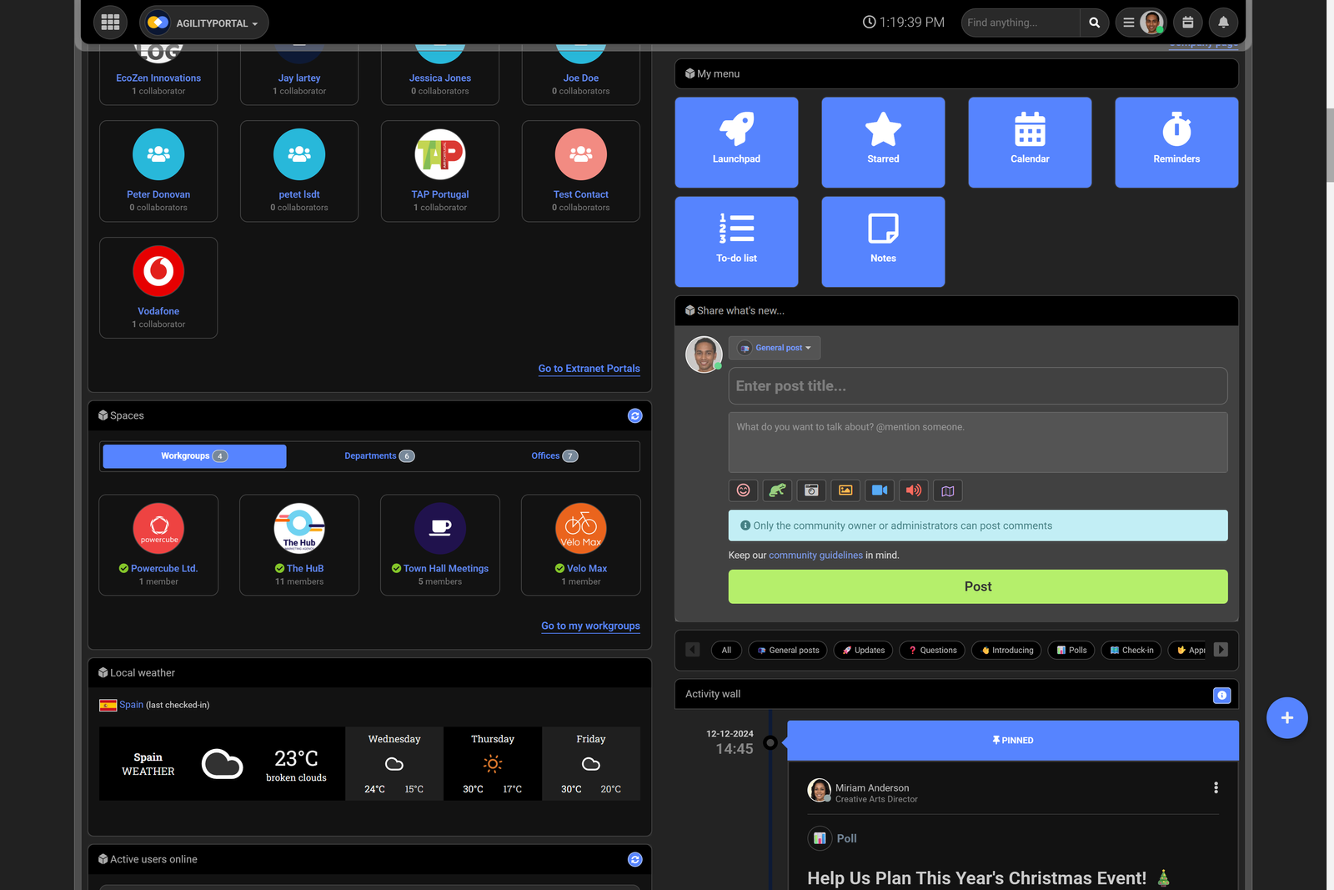Click the audio speaker icon in post toolbar
1334x890 pixels.
(x=914, y=490)
